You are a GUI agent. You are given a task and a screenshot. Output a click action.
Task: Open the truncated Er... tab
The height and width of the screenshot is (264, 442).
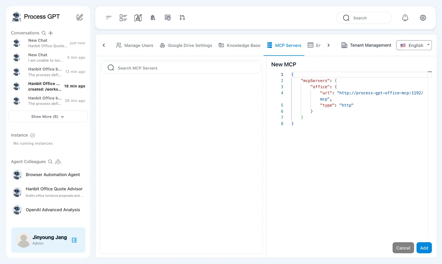click(x=314, y=45)
